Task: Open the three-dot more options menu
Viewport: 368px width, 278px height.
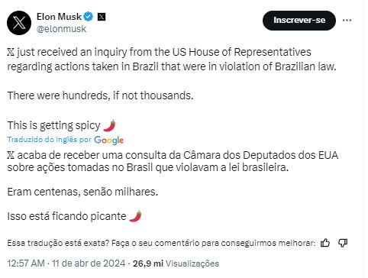Action: tap(347, 20)
